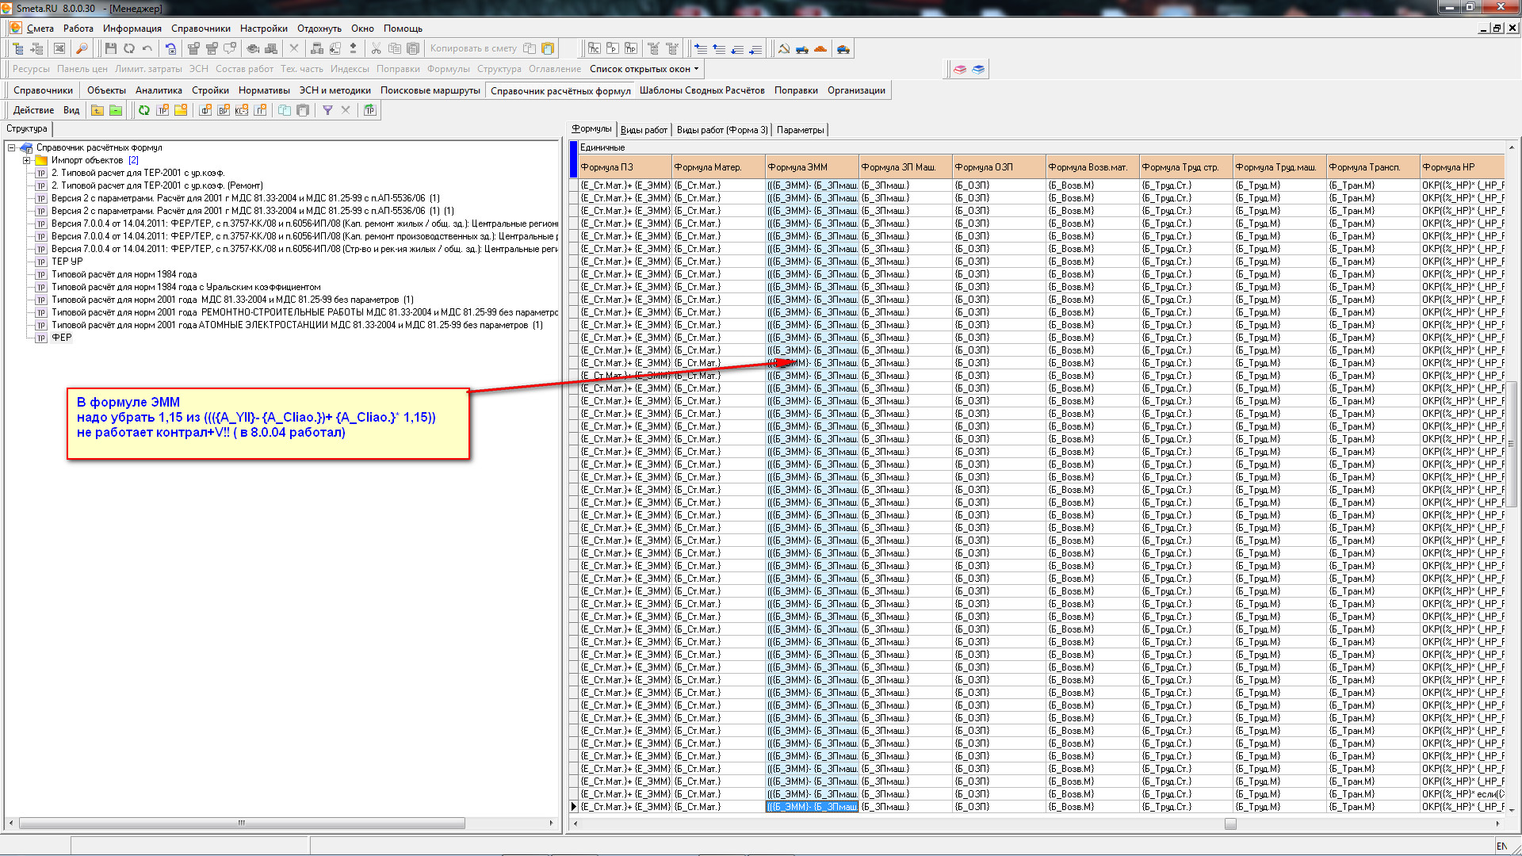Click the magnifier search icon in top toolbar
Image resolution: width=1522 pixels, height=856 pixels.
tap(82, 49)
